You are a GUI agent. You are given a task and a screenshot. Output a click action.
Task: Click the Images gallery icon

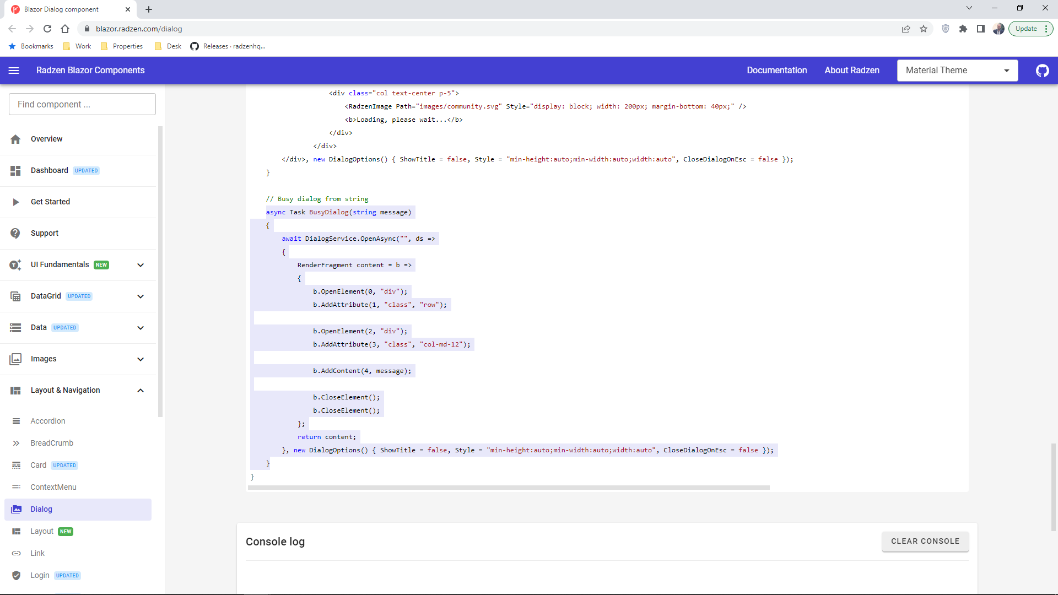[15, 359]
